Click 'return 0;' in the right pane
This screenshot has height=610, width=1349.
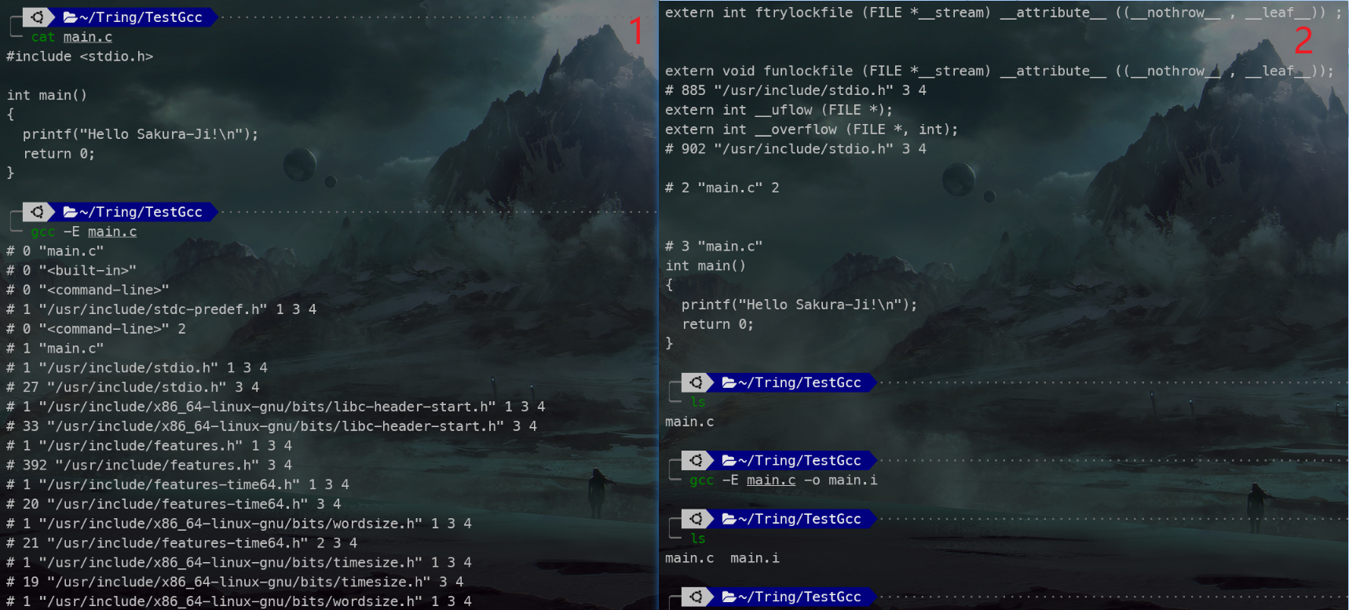click(718, 324)
